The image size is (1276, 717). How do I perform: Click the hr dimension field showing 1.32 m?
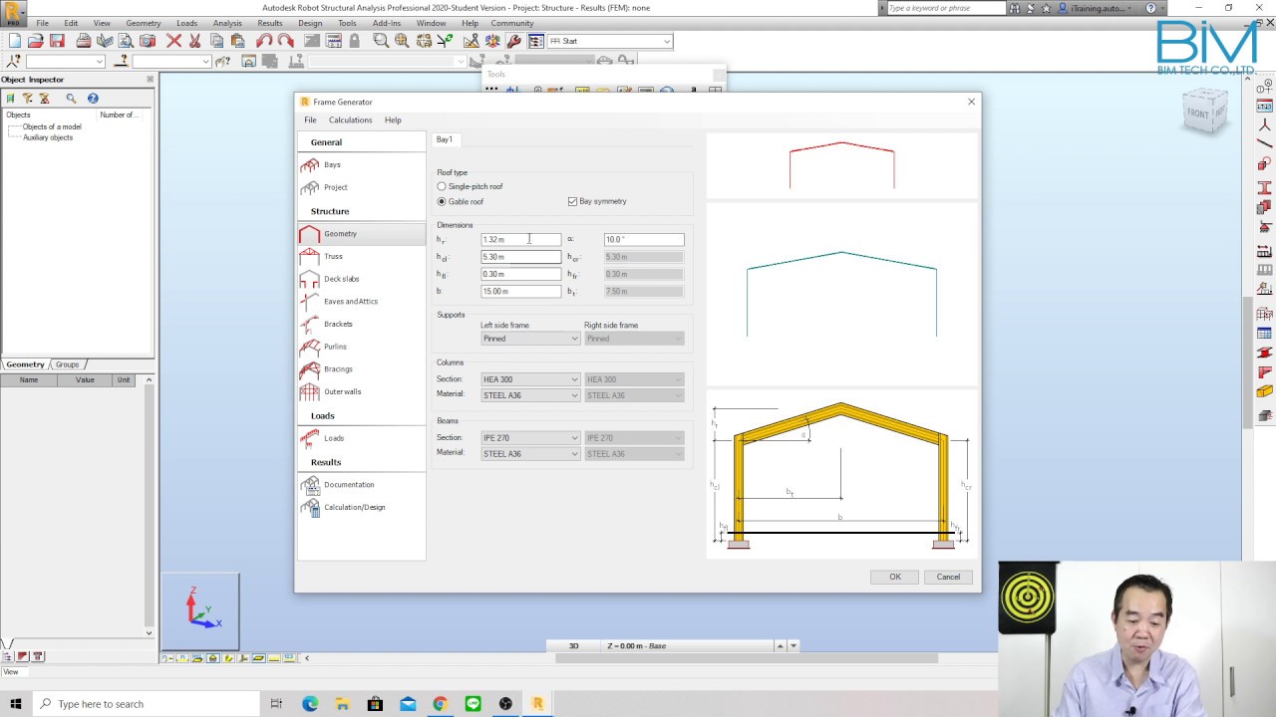[520, 239]
